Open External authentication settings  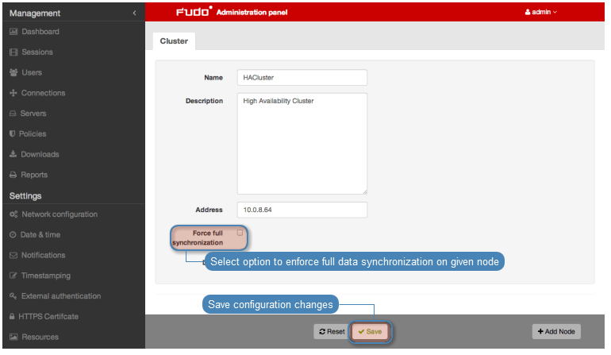pos(61,296)
